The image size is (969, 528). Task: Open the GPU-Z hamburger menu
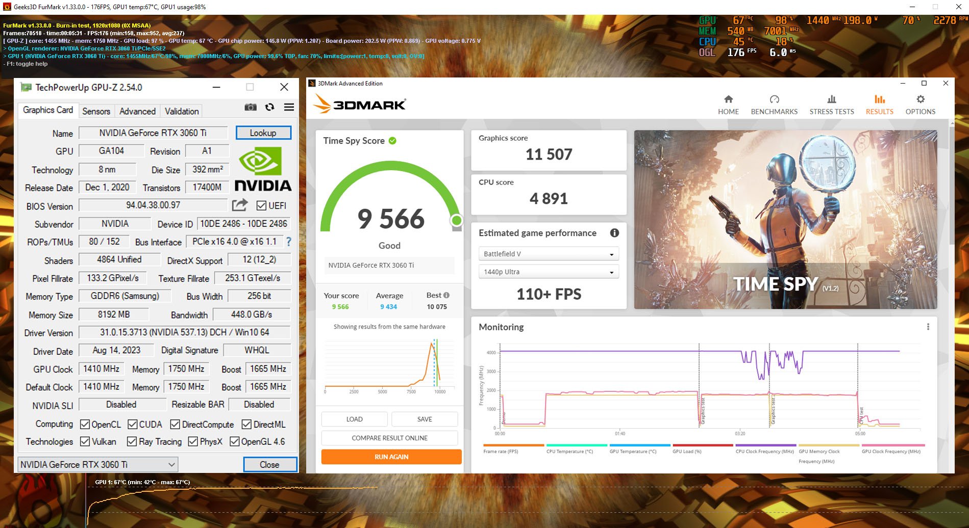(289, 107)
